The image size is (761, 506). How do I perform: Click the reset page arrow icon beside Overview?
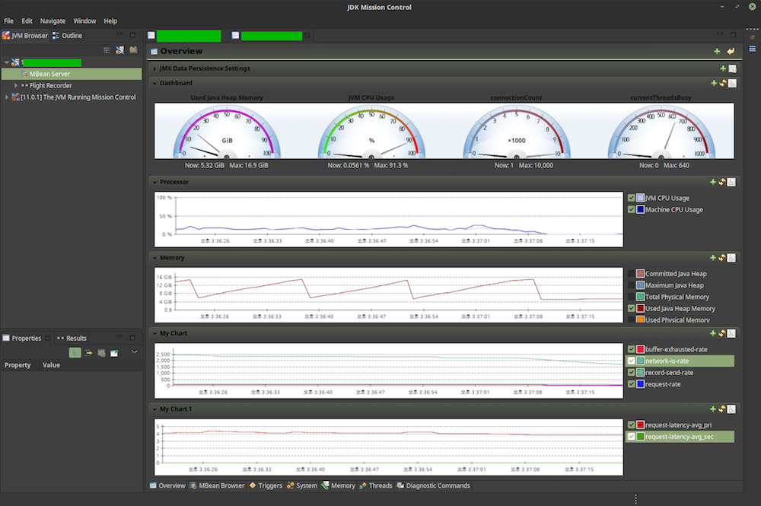pos(731,51)
